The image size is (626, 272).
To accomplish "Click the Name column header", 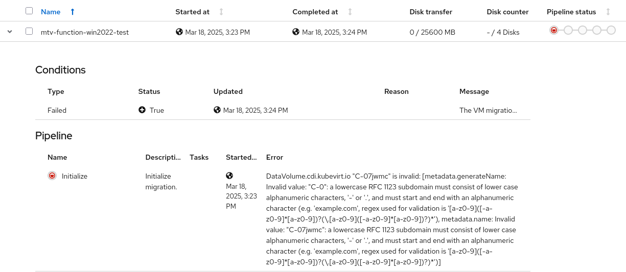I will tap(51, 12).
